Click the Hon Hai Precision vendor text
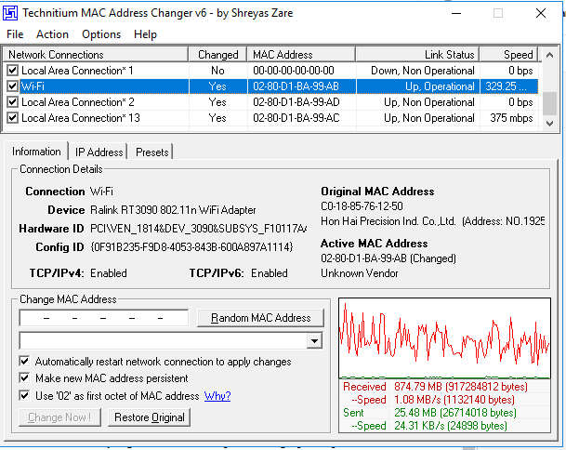The height and width of the screenshot is (450, 566). (x=432, y=221)
